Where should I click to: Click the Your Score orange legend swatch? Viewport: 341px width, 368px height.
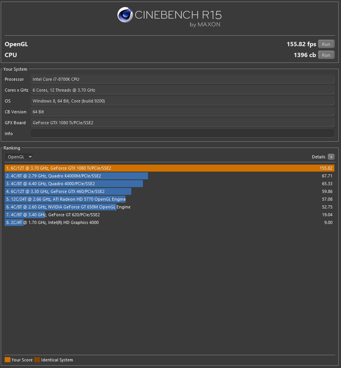tap(7, 360)
